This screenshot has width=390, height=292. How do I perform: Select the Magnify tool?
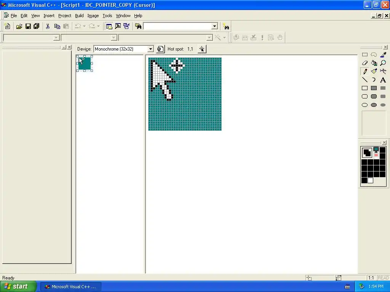[383, 63]
